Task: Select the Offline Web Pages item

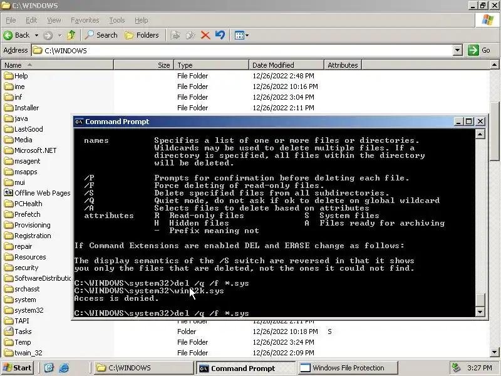Action: [x=37, y=193]
